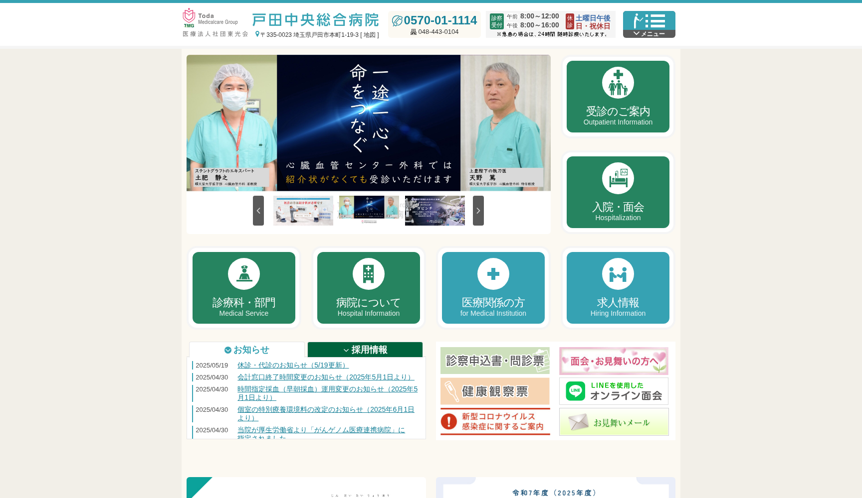Open the 求人情報 hiring information handshake icon
Image resolution: width=862 pixels, height=498 pixels.
[618, 273]
